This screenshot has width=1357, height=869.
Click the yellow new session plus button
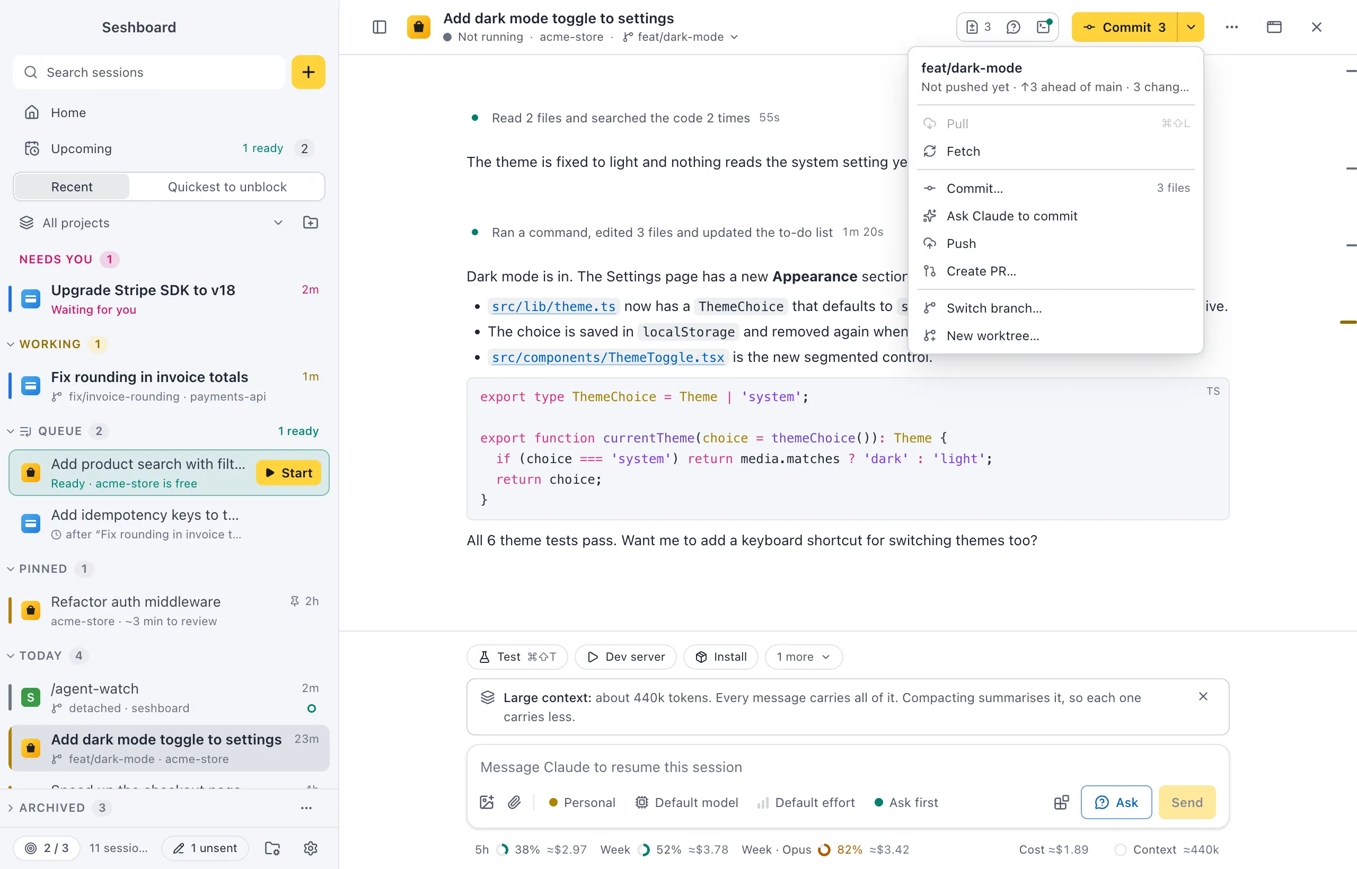point(308,72)
